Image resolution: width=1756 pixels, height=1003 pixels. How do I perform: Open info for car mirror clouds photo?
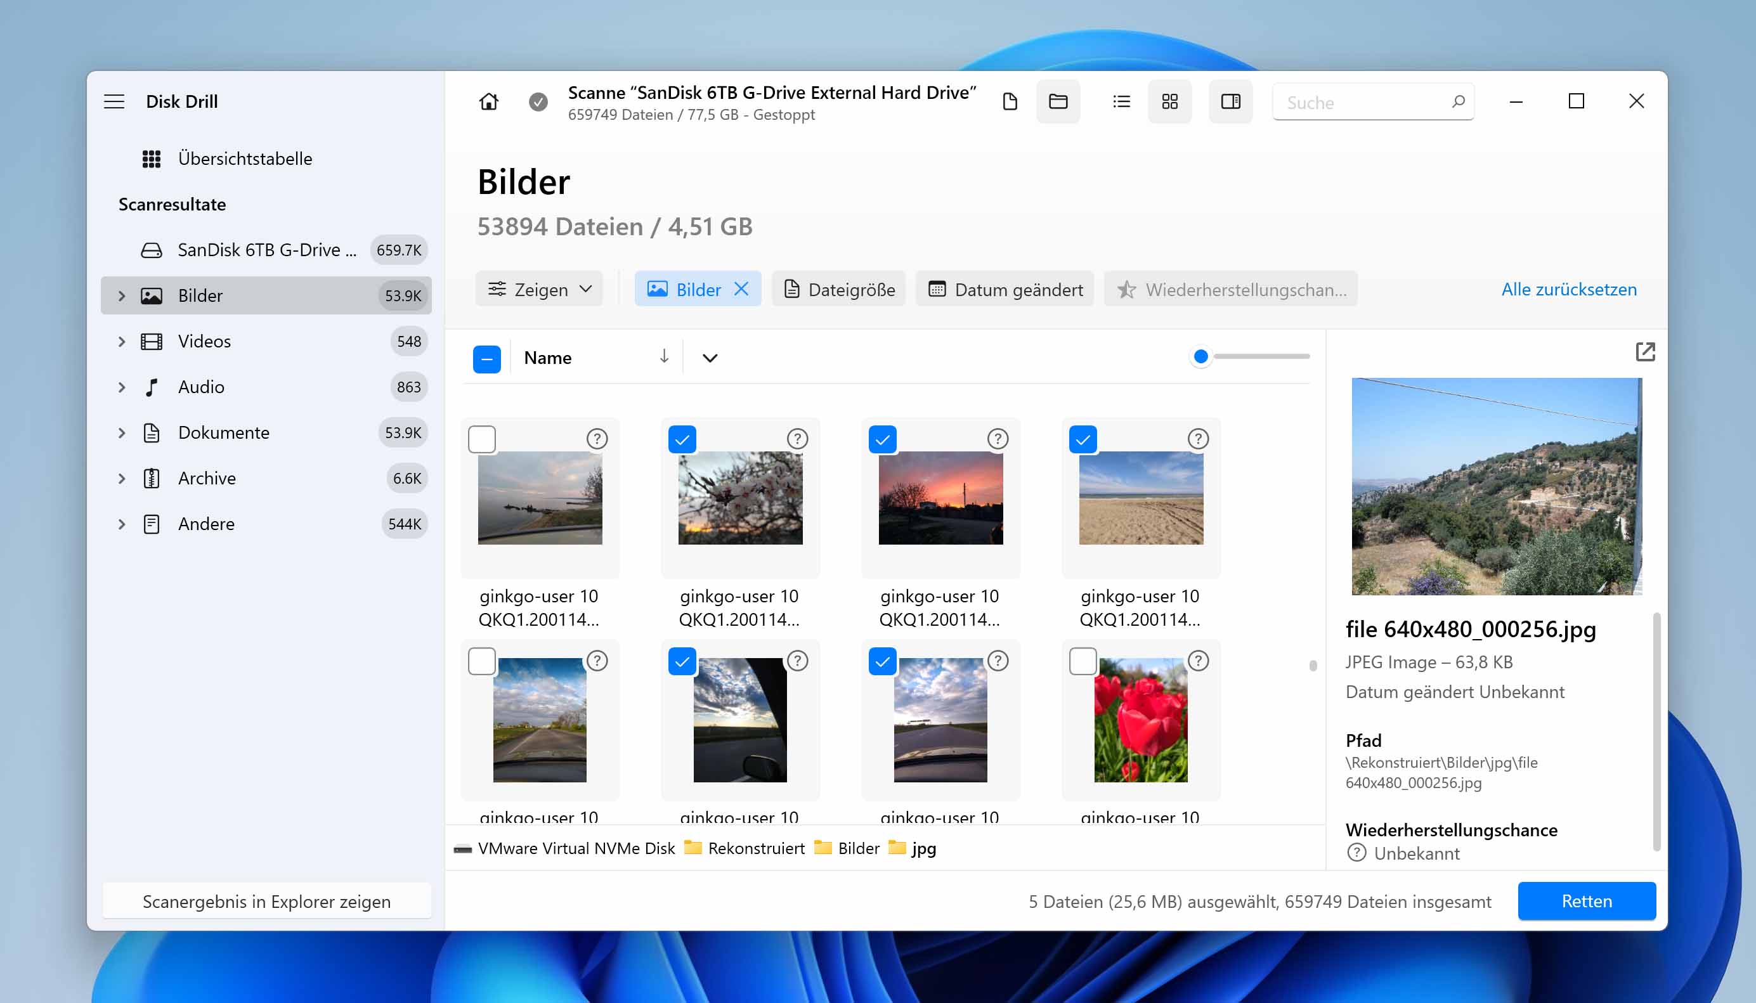click(797, 661)
